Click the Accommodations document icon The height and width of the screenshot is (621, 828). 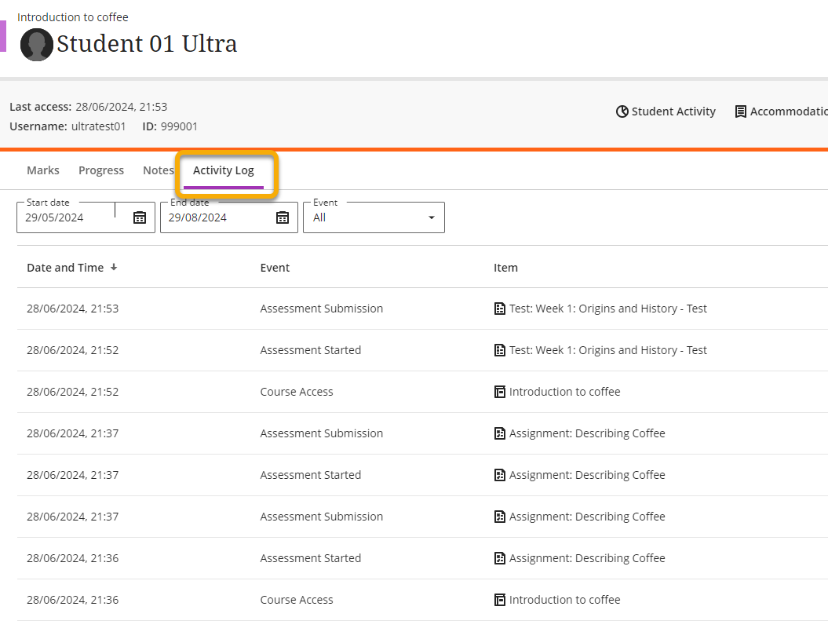(741, 111)
